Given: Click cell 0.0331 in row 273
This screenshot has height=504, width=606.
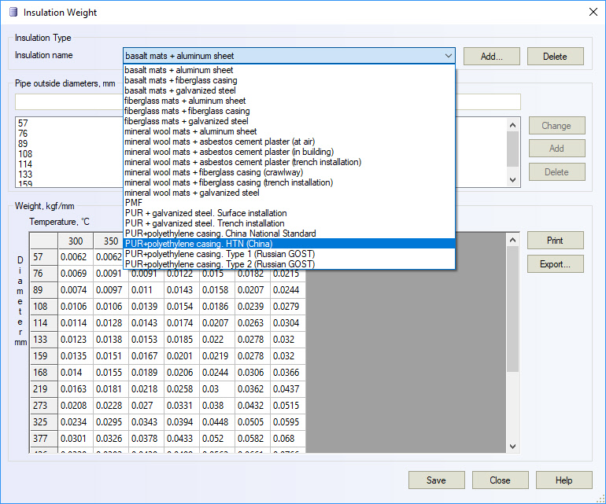Looking at the screenshot, I should (182, 406).
